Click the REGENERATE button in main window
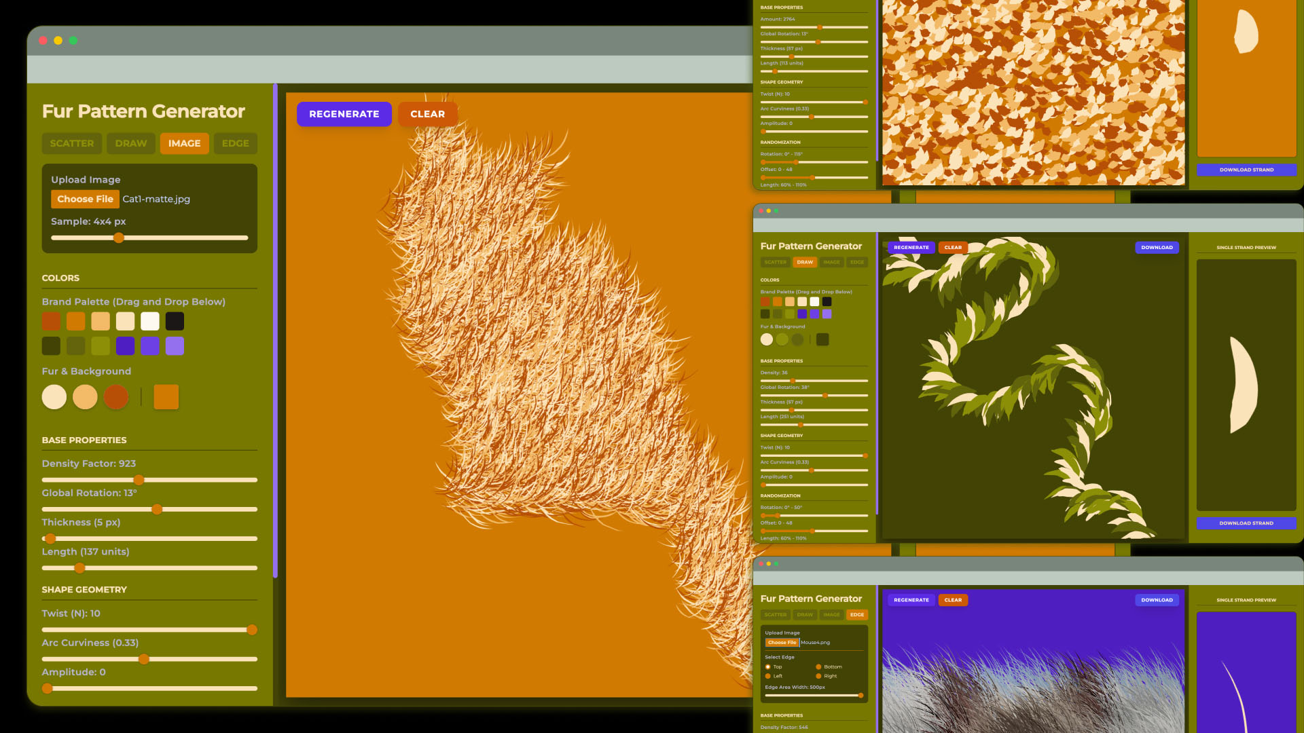Screen dimensions: 1304x733 [x=344, y=114]
